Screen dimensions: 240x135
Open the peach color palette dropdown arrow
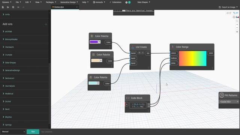click(101, 60)
